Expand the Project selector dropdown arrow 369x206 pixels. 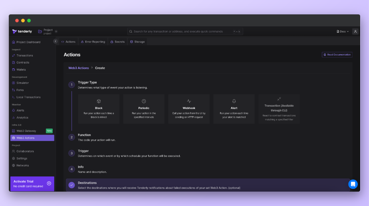pos(56,31)
